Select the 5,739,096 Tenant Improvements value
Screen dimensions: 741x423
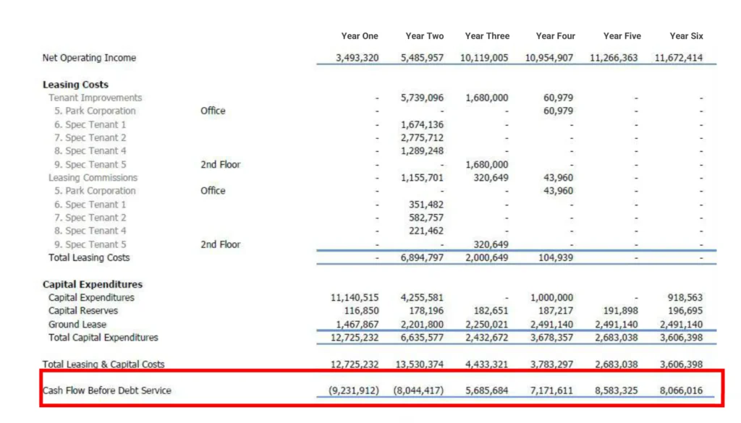tap(422, 98)
